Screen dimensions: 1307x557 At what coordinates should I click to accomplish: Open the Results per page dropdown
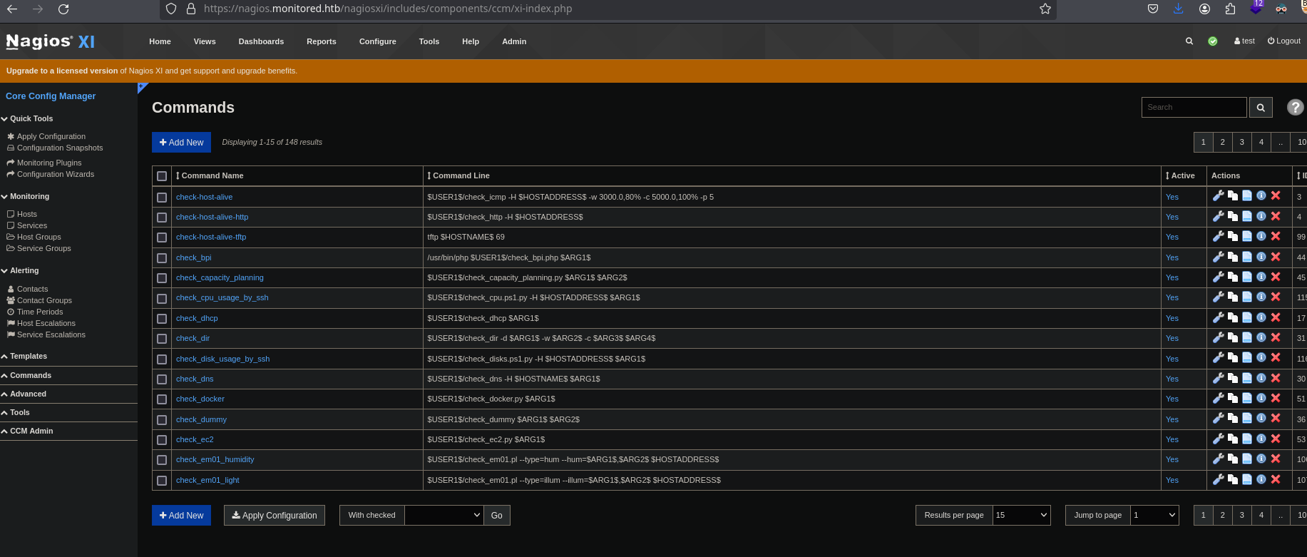[x=1022, y=515]
